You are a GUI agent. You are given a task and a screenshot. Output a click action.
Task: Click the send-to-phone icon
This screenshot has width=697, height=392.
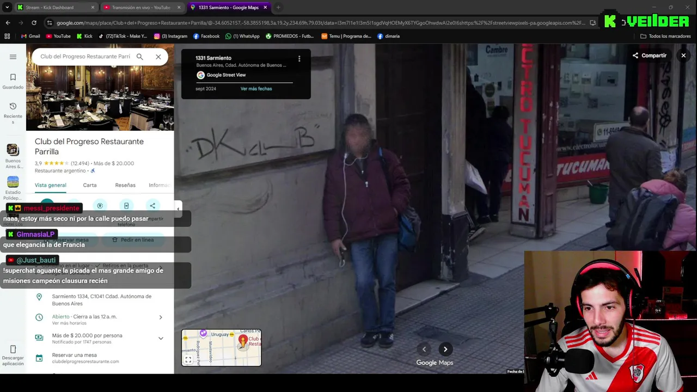click(x=126, y=206)
